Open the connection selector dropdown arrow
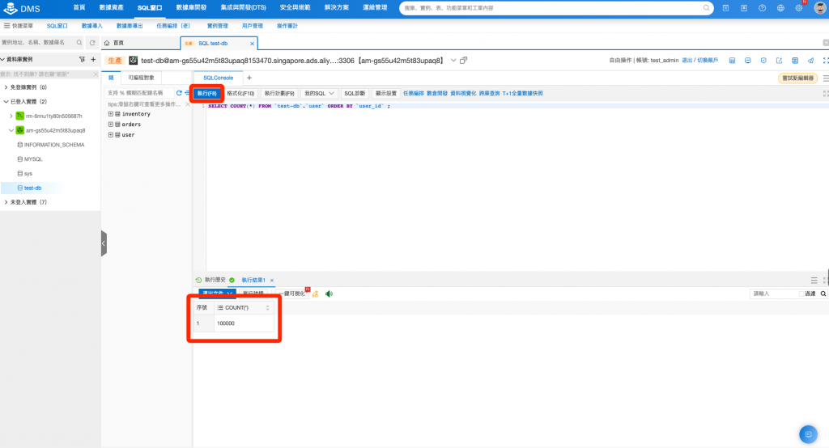This screenshot has height=448, width=829. (453, 60)
